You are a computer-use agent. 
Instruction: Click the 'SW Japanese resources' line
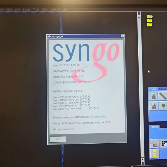76,108
